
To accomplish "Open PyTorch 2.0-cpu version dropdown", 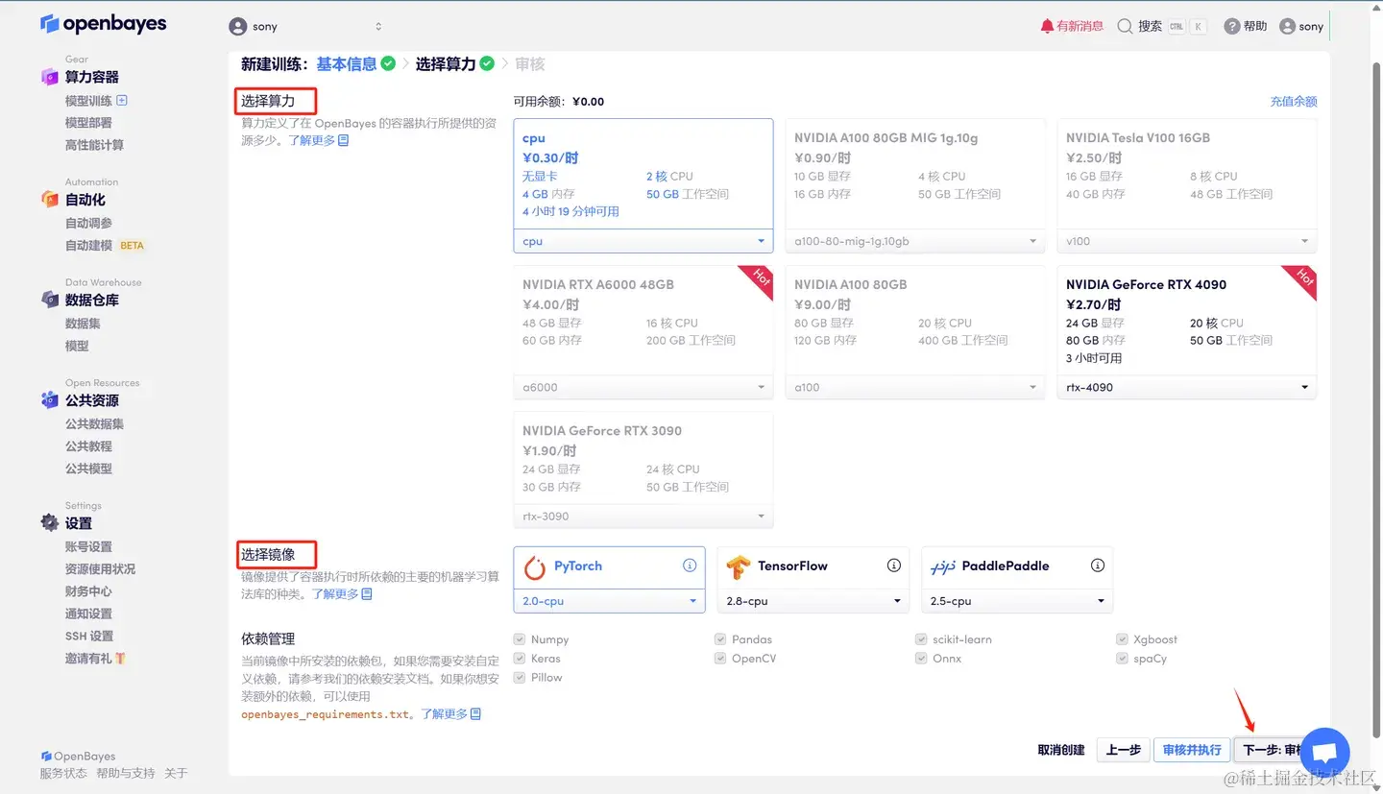I will tap(610, 601).
